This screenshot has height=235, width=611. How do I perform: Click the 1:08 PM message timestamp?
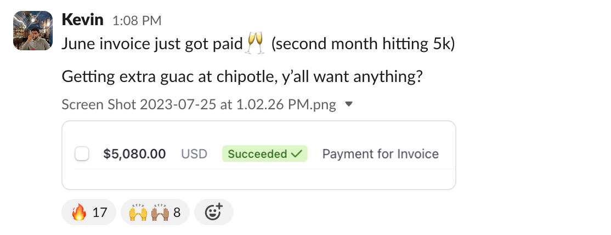137,21
